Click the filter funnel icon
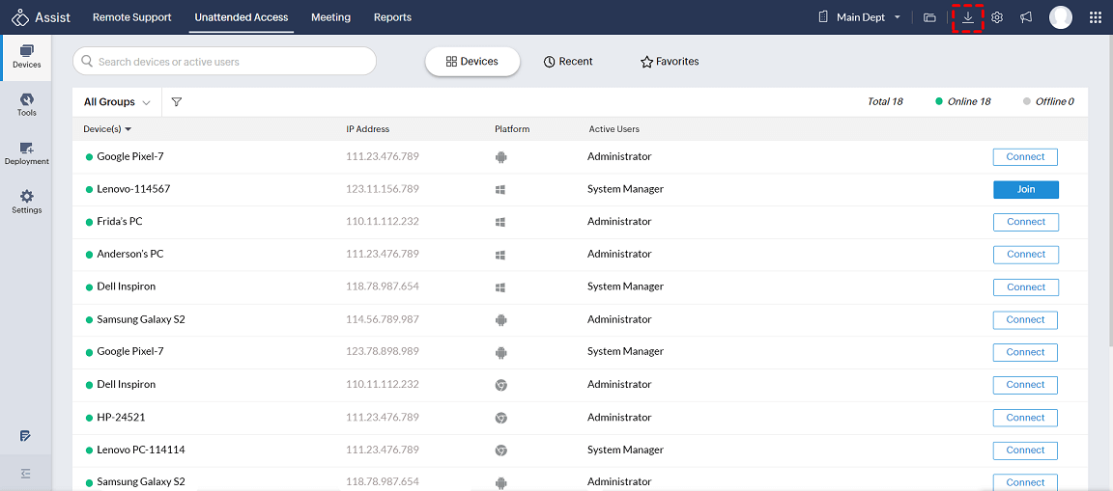 pyautogui.click(x=177, y=102)
